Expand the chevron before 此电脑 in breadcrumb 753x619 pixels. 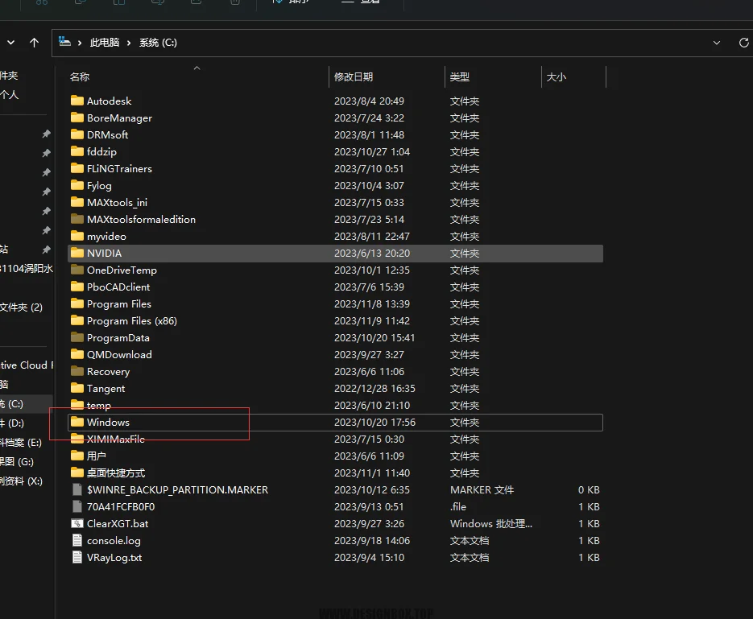coord(81,43)
